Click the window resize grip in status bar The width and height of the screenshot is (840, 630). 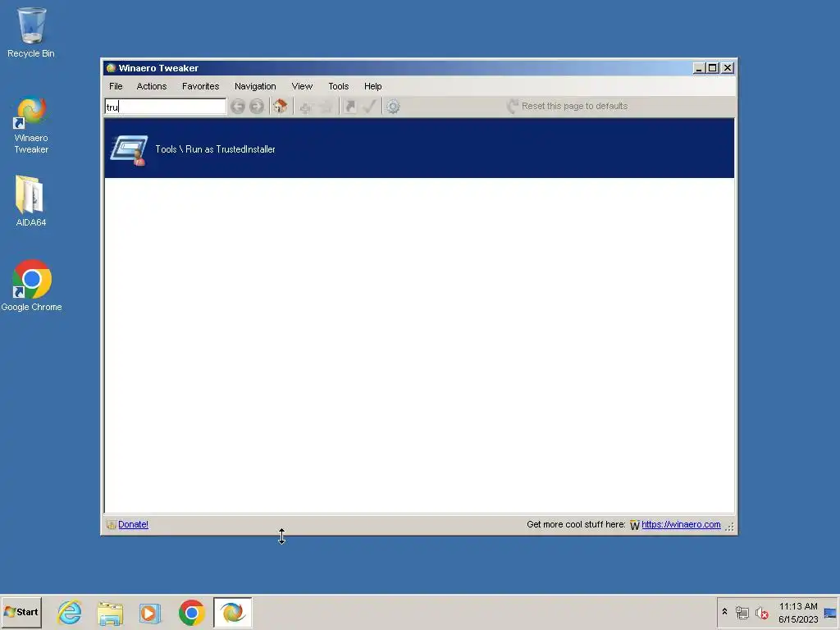click(x=729, y=527)
